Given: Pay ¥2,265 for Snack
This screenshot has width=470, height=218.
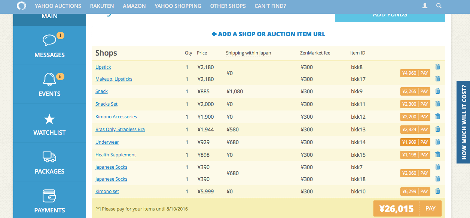Looking at the screenshot, I should 415,91.
